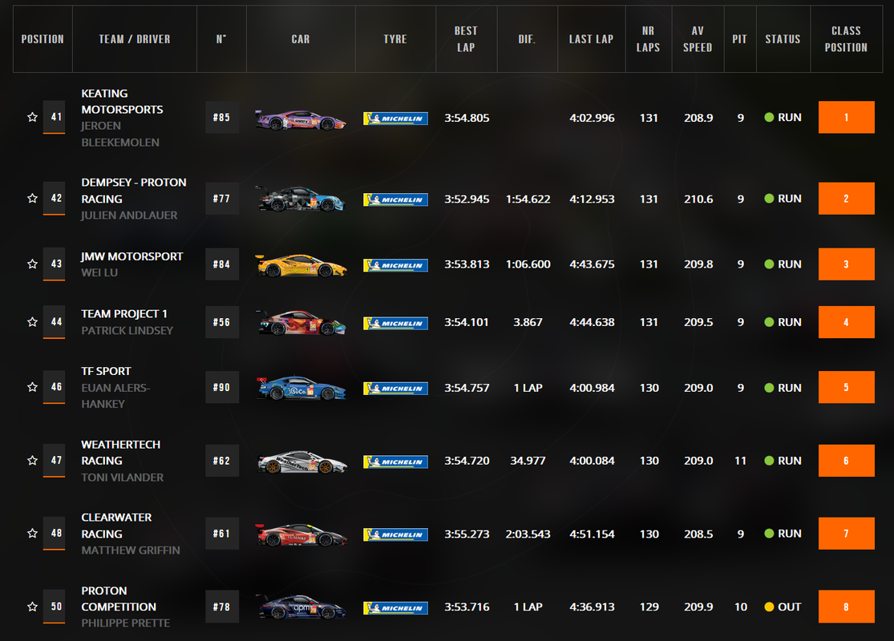Click the STATUS column header

[x=783, y=38]
